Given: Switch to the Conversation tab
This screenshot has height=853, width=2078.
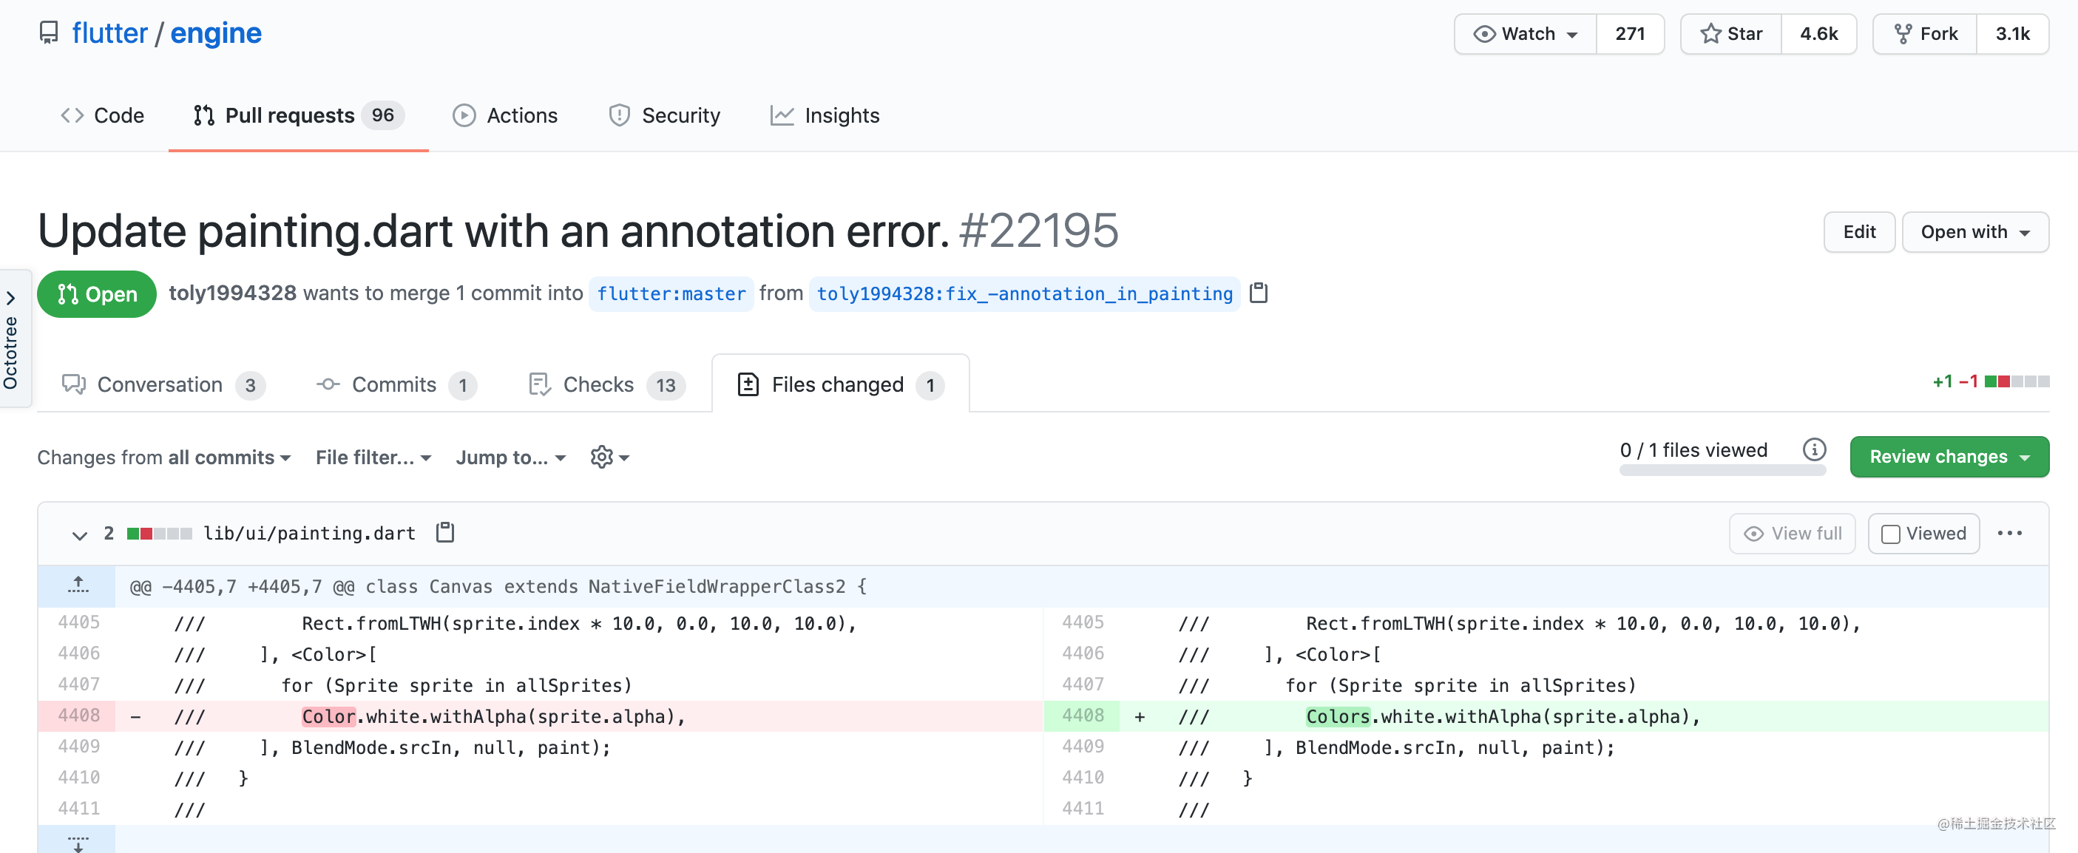Looking at the screenshot, I should 163,384.
